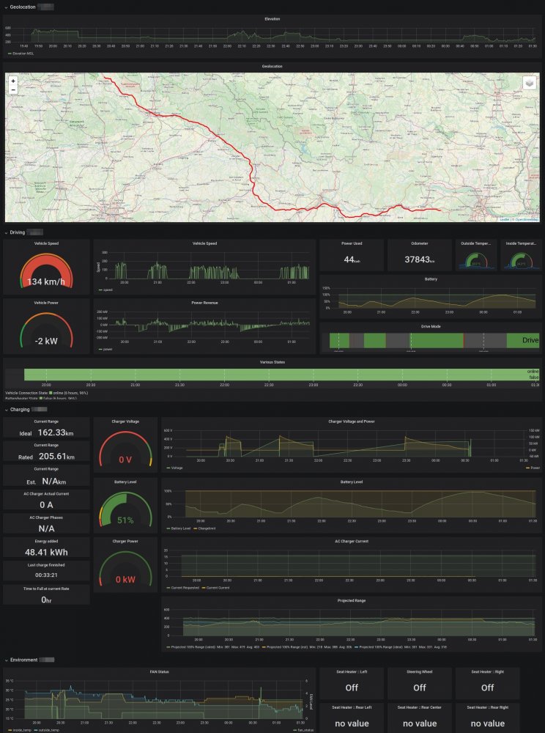Toggle the speed legend series
The width and height of the screenshot is (545, 733).
pyautogui.click(x=105, y=290)
